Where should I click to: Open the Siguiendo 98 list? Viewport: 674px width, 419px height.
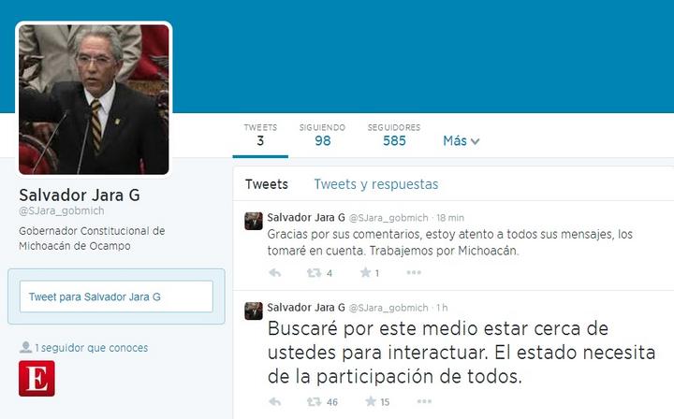(x=322, y=136)
